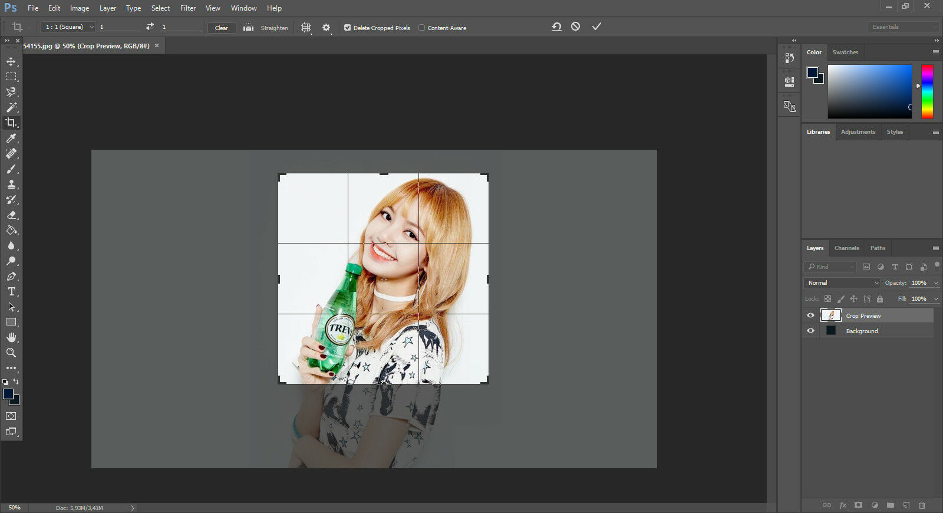Select the Magic Wand tool

(x=11, y=107)
